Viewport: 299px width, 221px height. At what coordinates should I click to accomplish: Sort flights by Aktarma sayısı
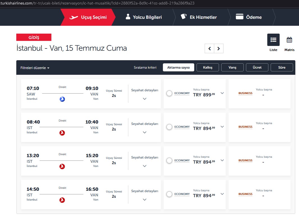(x=179, y=68)
